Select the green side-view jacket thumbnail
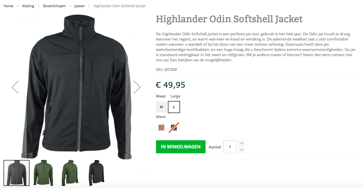The height and width of the screenshot is (188, 363). (70, 173)
